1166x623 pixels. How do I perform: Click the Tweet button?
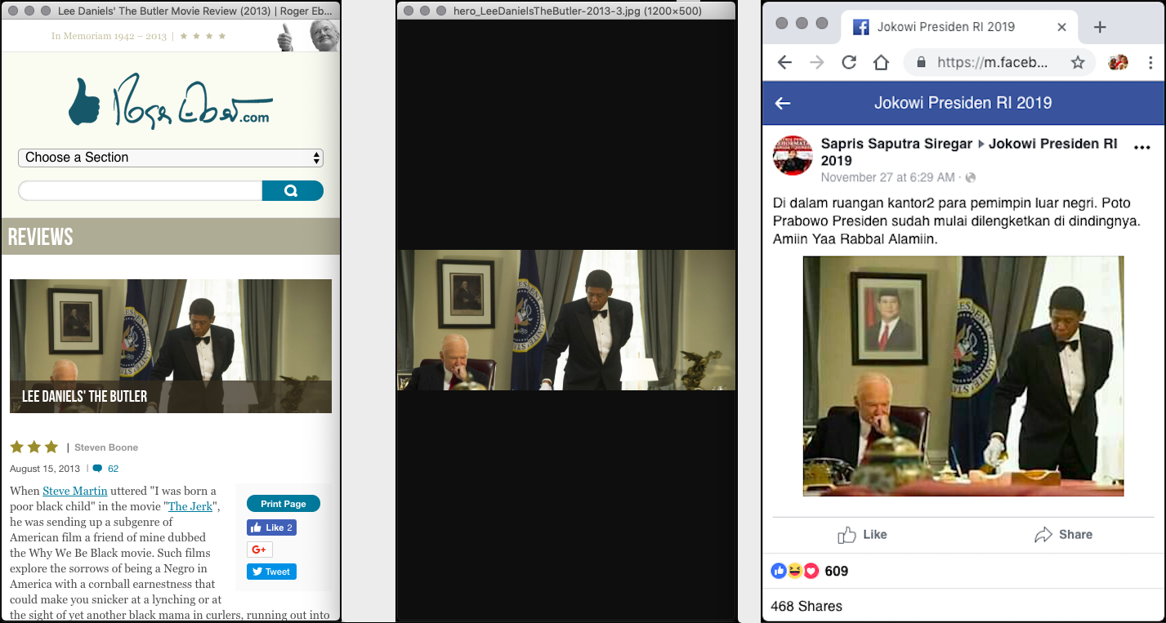271,572
